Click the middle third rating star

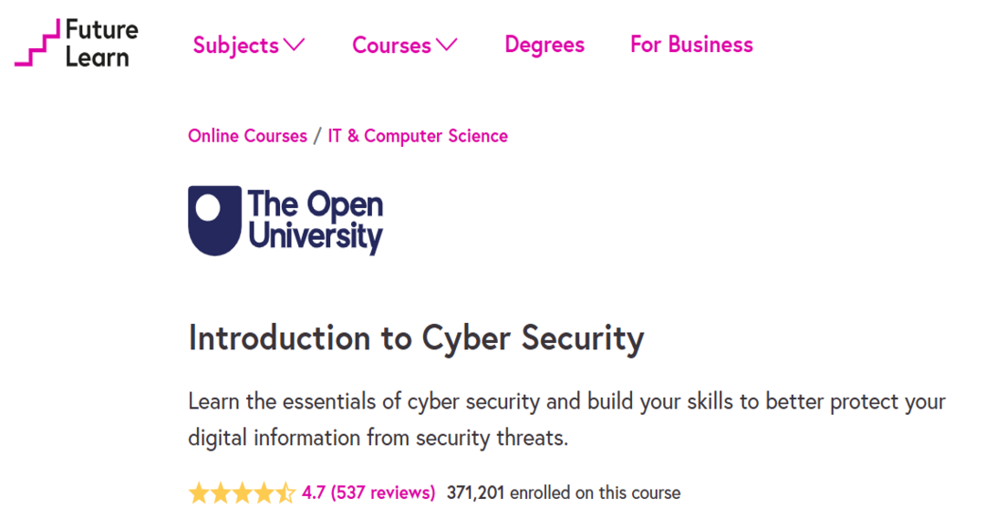click(242, 493)
